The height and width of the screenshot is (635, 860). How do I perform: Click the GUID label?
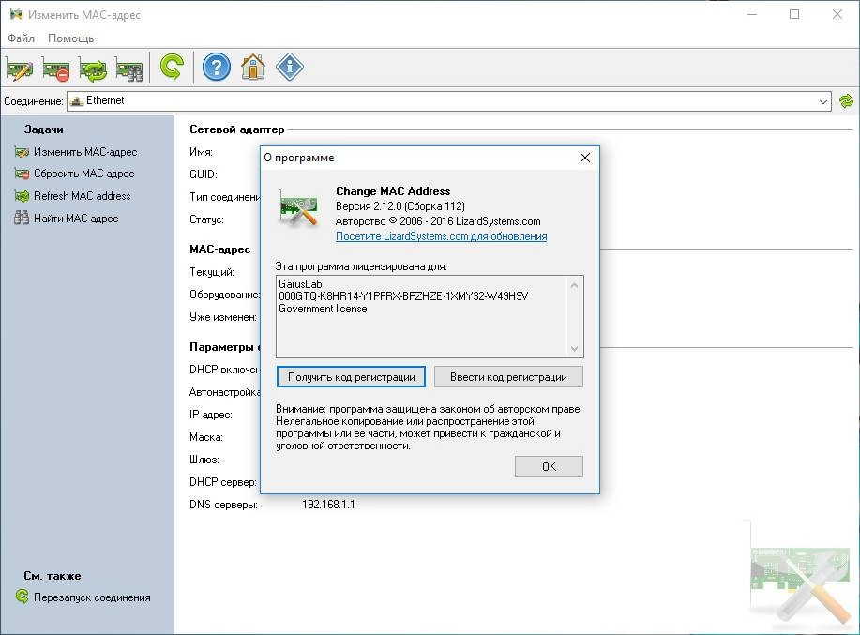coord(204,174)
